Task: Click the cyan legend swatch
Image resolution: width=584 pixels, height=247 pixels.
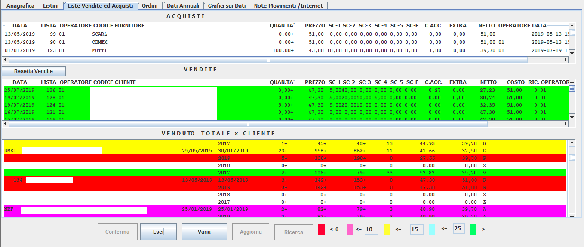Action: point(432,229)
